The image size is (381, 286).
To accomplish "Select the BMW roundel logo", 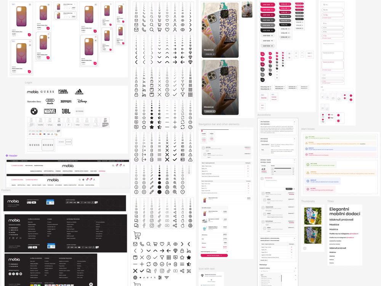I will click(x=34, y=111).
